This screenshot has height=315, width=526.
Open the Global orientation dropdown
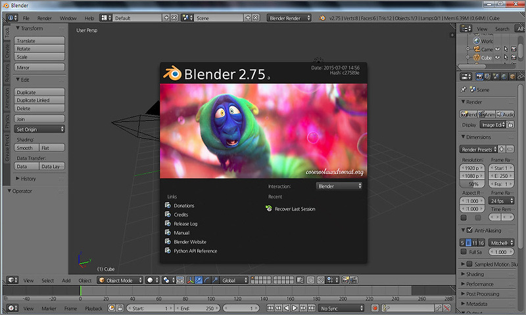tap(234, 280)
